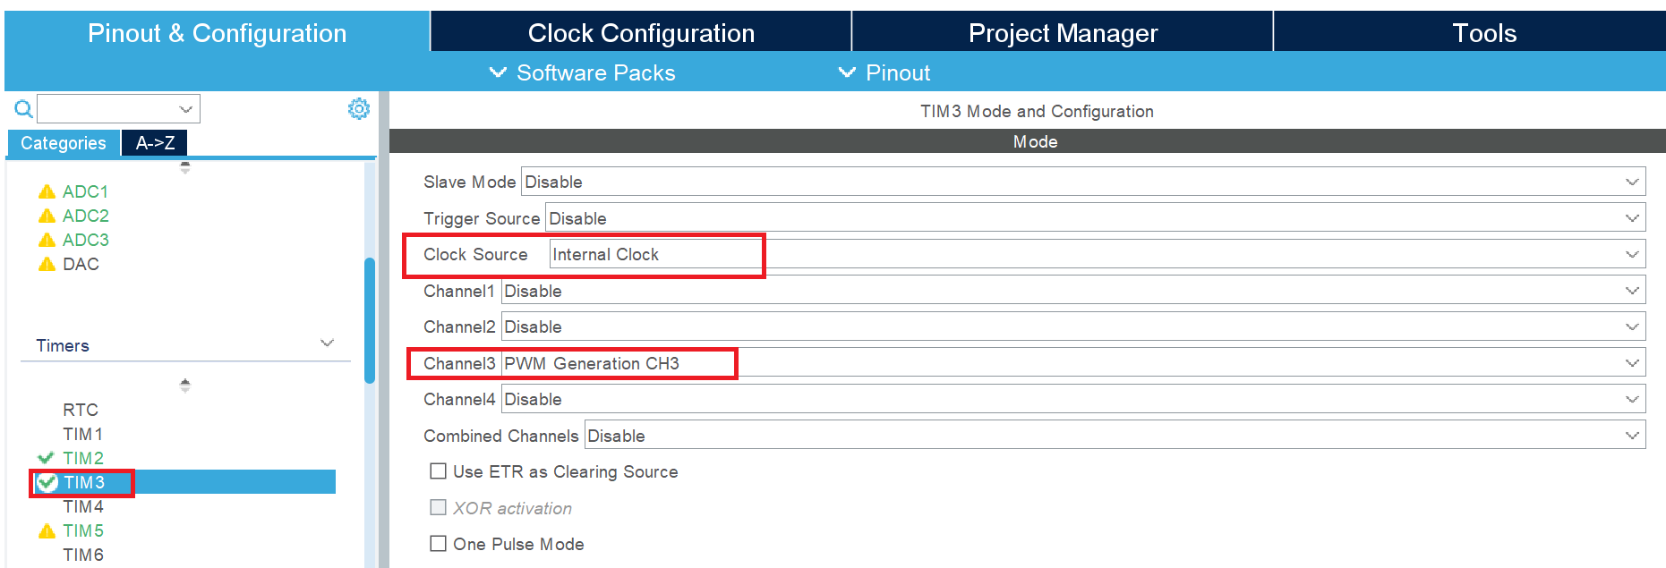Screen dimensions: 1666x568
Task: Click the ADC2 warning icon
Action: click(x=47, y=216)
